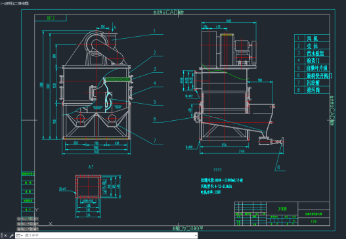Select the 2740 overall width dimension
The width and height of the screenshot is (346, 239).
242,152
